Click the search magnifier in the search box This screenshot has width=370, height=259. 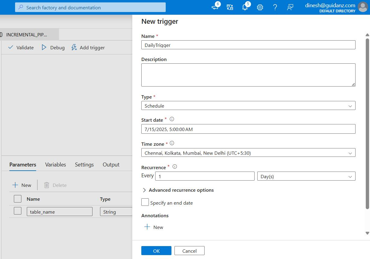tap(21, 8)
